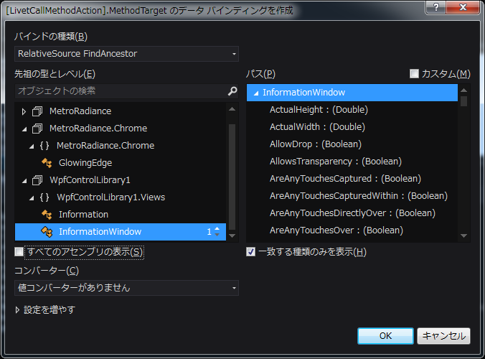Image resolution: width=485 pixels, height=359 pixels.
Task: Collapse the MetroRadiance.Chrome namespace node
Action: coord(32,146)
